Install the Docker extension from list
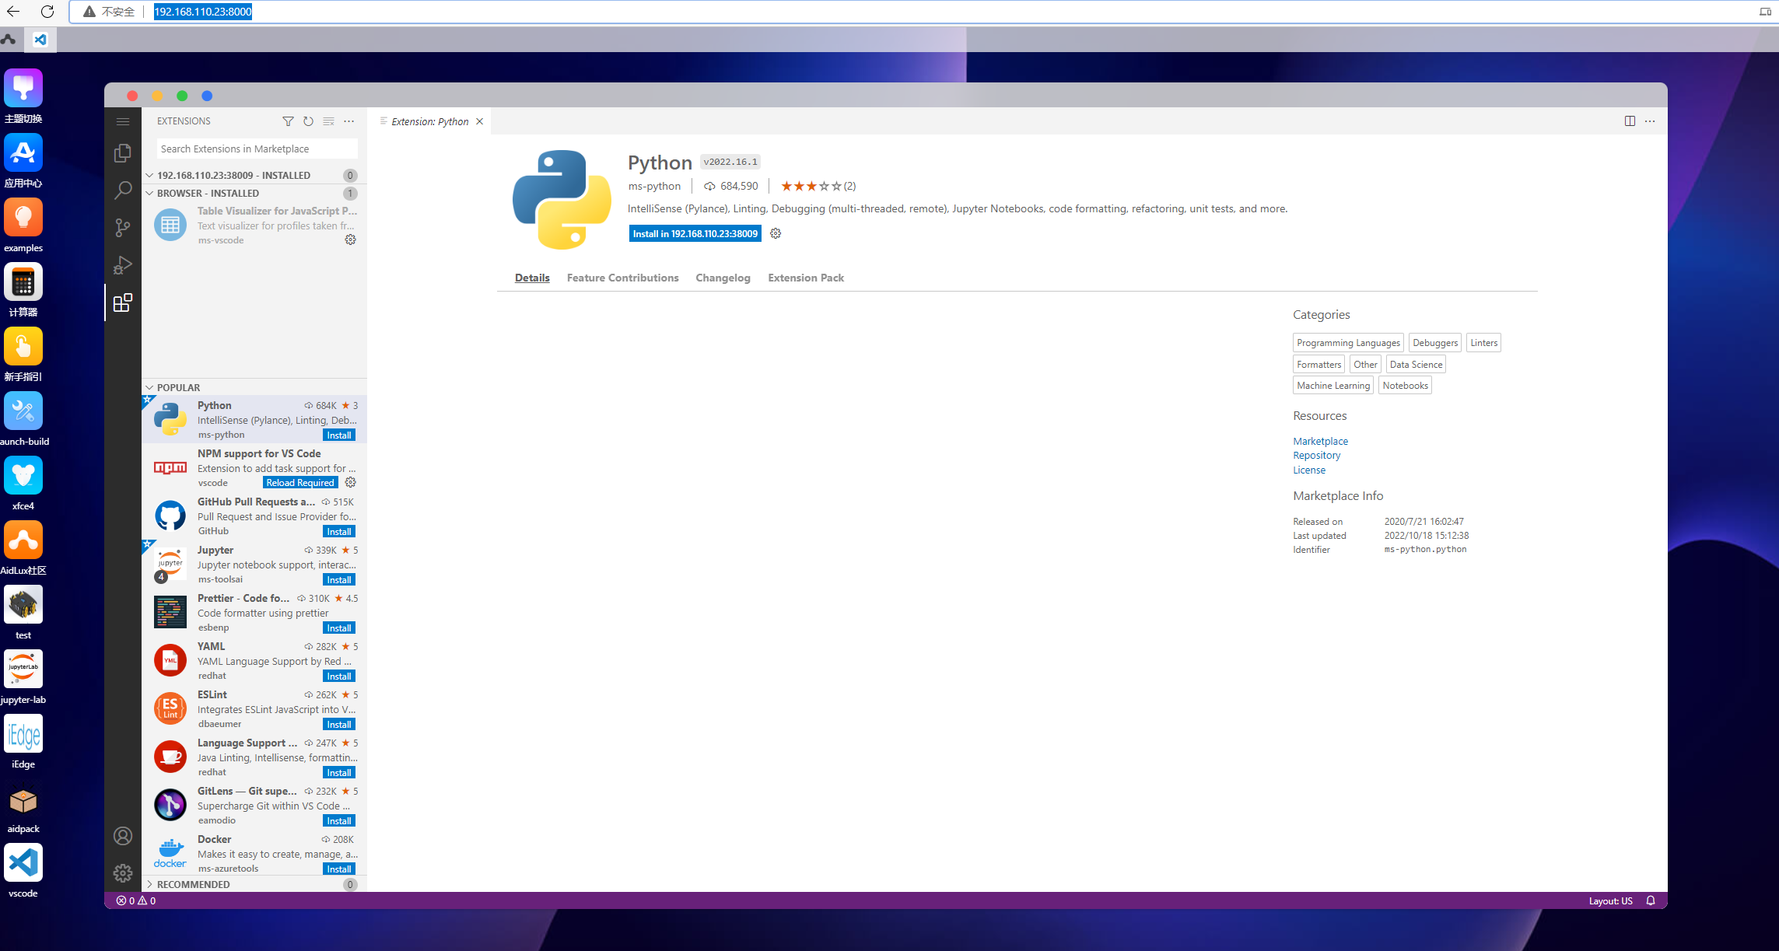 [339, 869]
